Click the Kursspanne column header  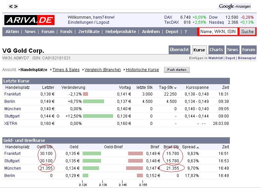tap(197, 87)
